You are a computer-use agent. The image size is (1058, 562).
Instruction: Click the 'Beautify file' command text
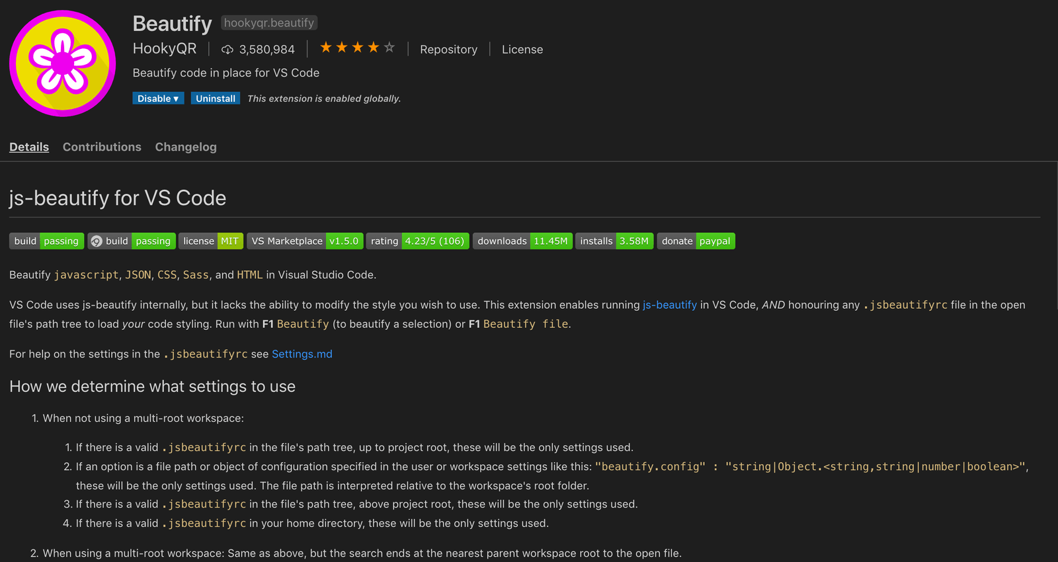pos(526,324)
